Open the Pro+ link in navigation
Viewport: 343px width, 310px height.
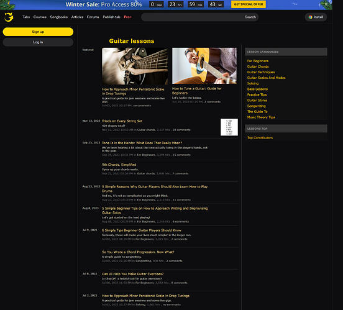pos(128,17)
